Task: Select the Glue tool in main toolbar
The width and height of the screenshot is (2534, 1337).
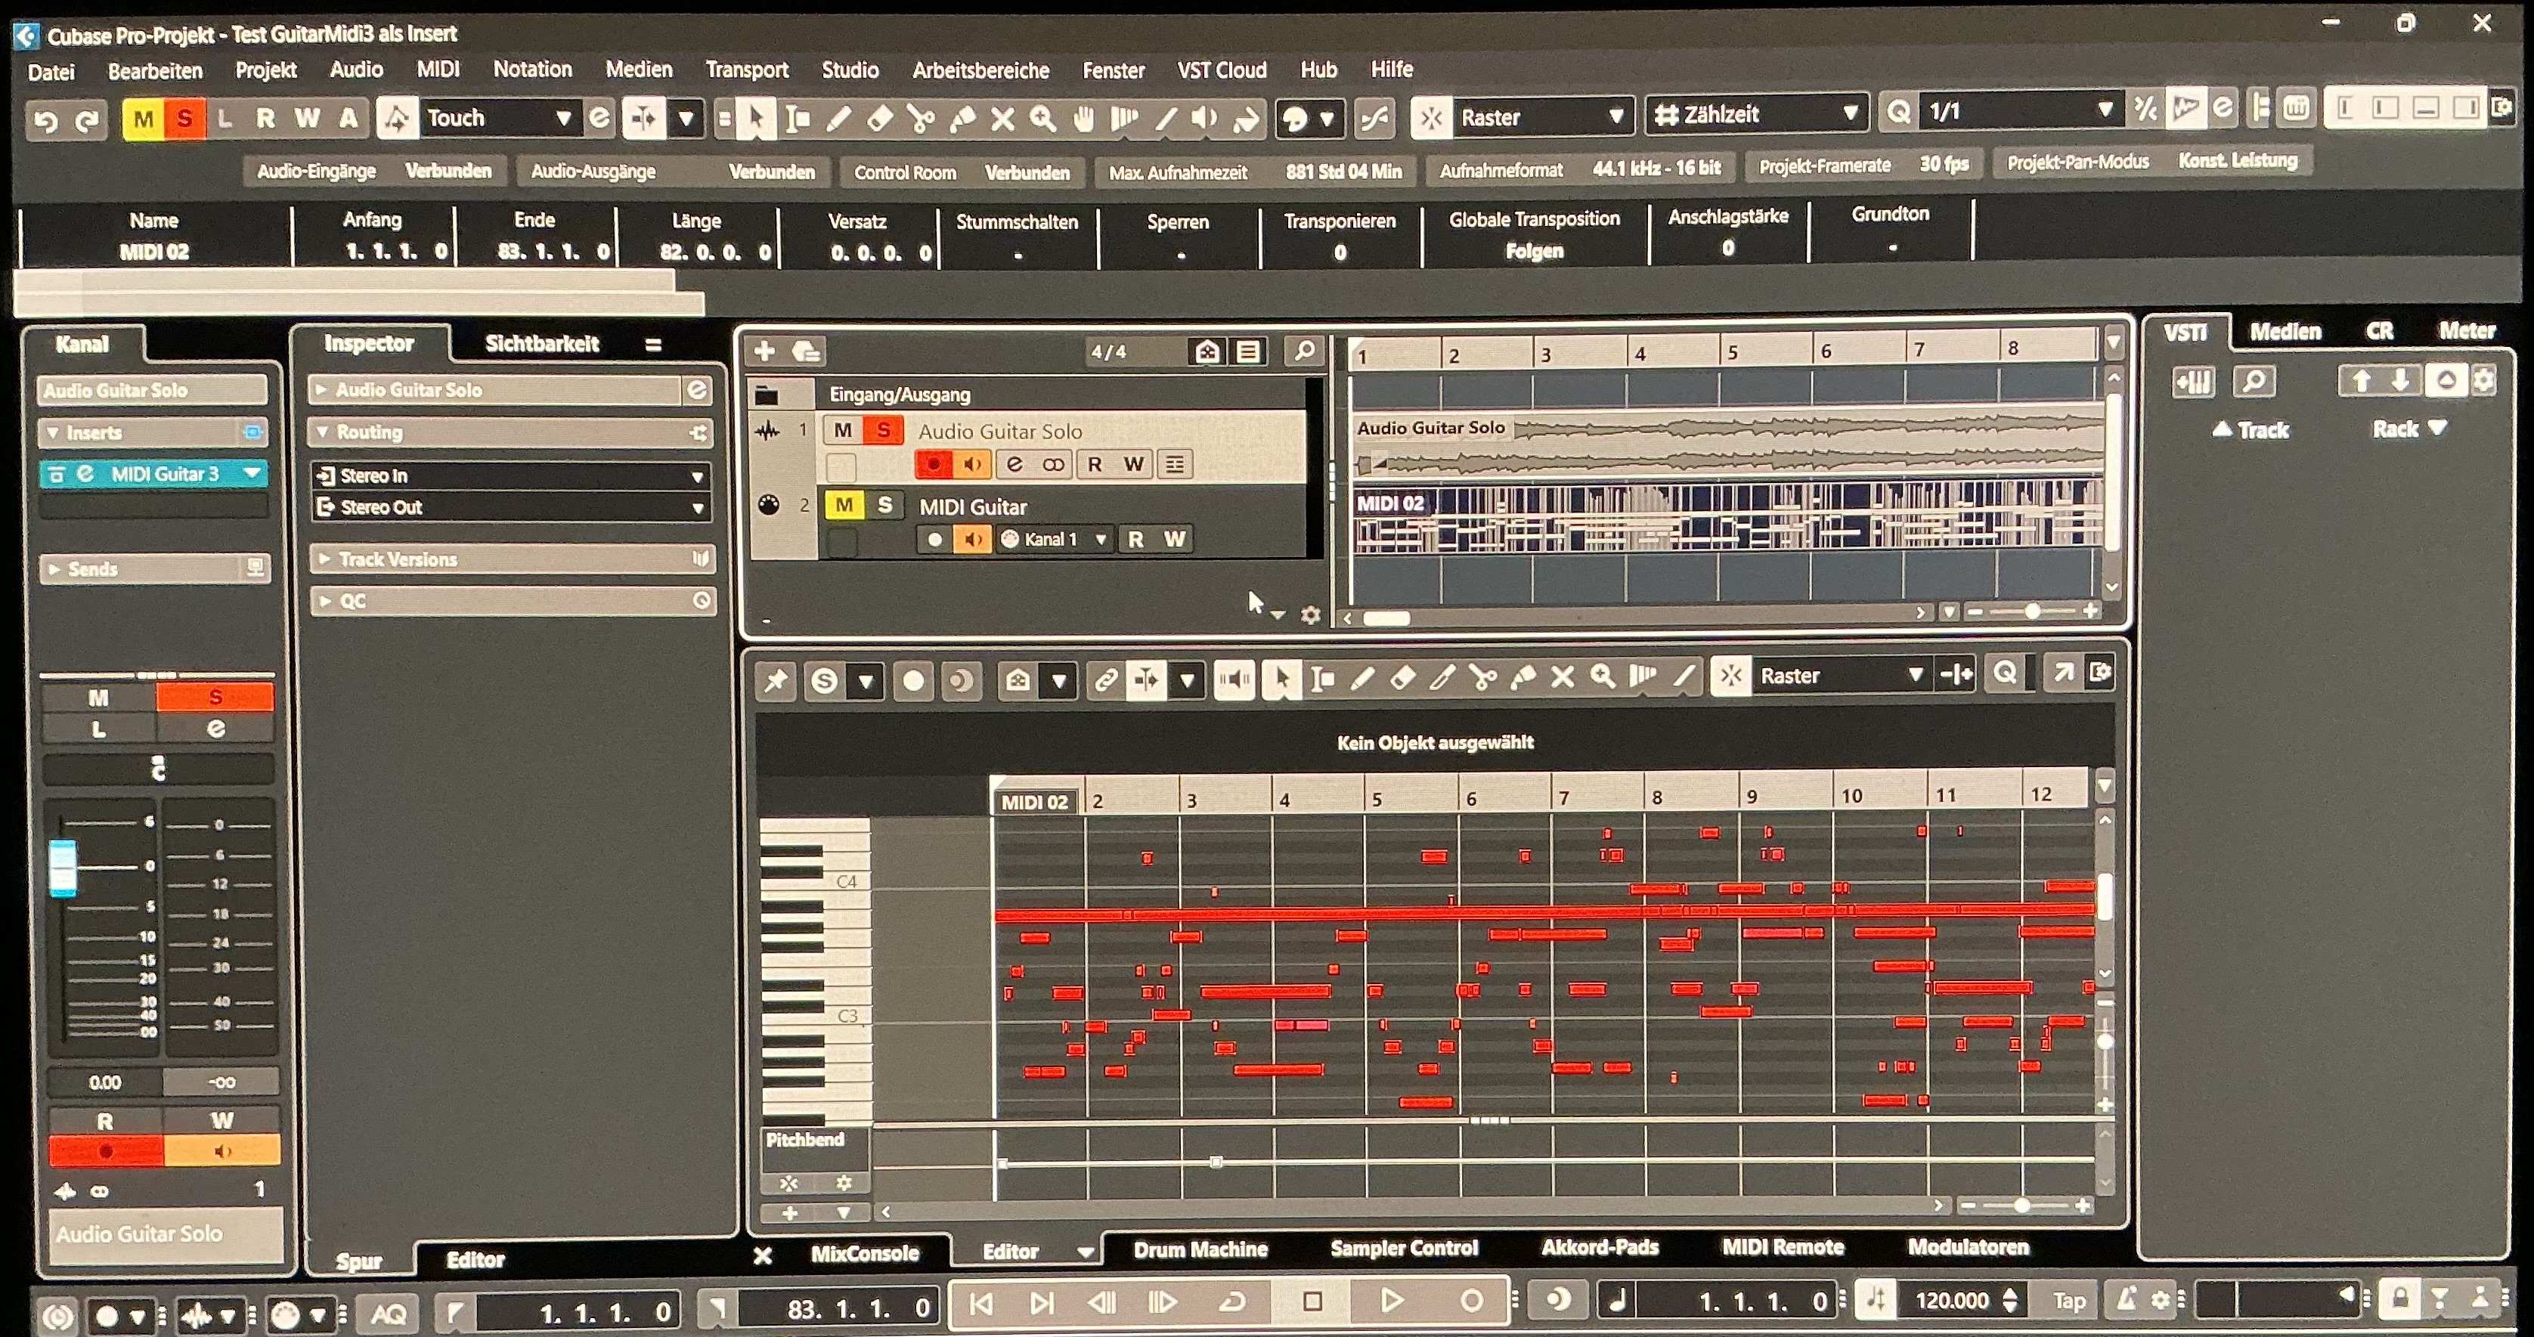Action: (x=962, y=119)
